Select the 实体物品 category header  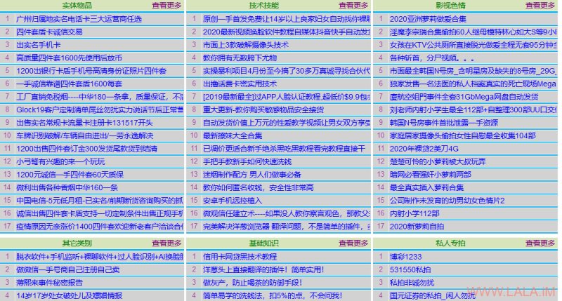click(77, 6)
